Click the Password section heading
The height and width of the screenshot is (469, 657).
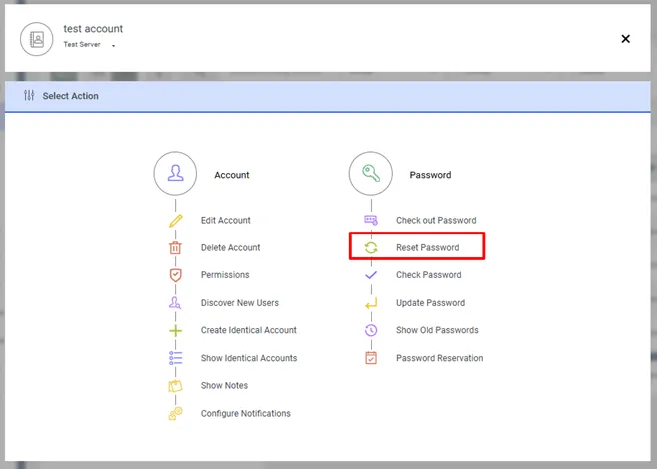[x=430, y=175]
